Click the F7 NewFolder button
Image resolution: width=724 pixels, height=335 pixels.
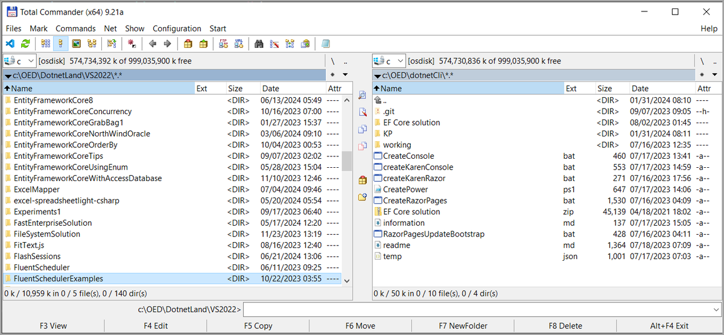[463, 325]
